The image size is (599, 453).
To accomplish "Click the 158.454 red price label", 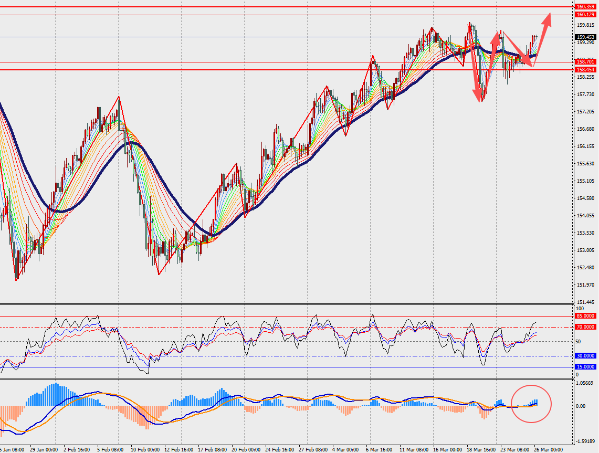I will click(x=585, y=69).
